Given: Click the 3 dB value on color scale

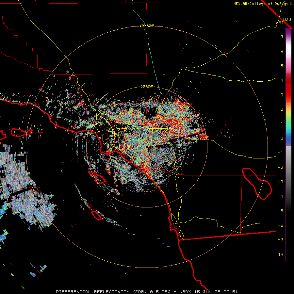Looking at the screenshot, I should 282,95.
